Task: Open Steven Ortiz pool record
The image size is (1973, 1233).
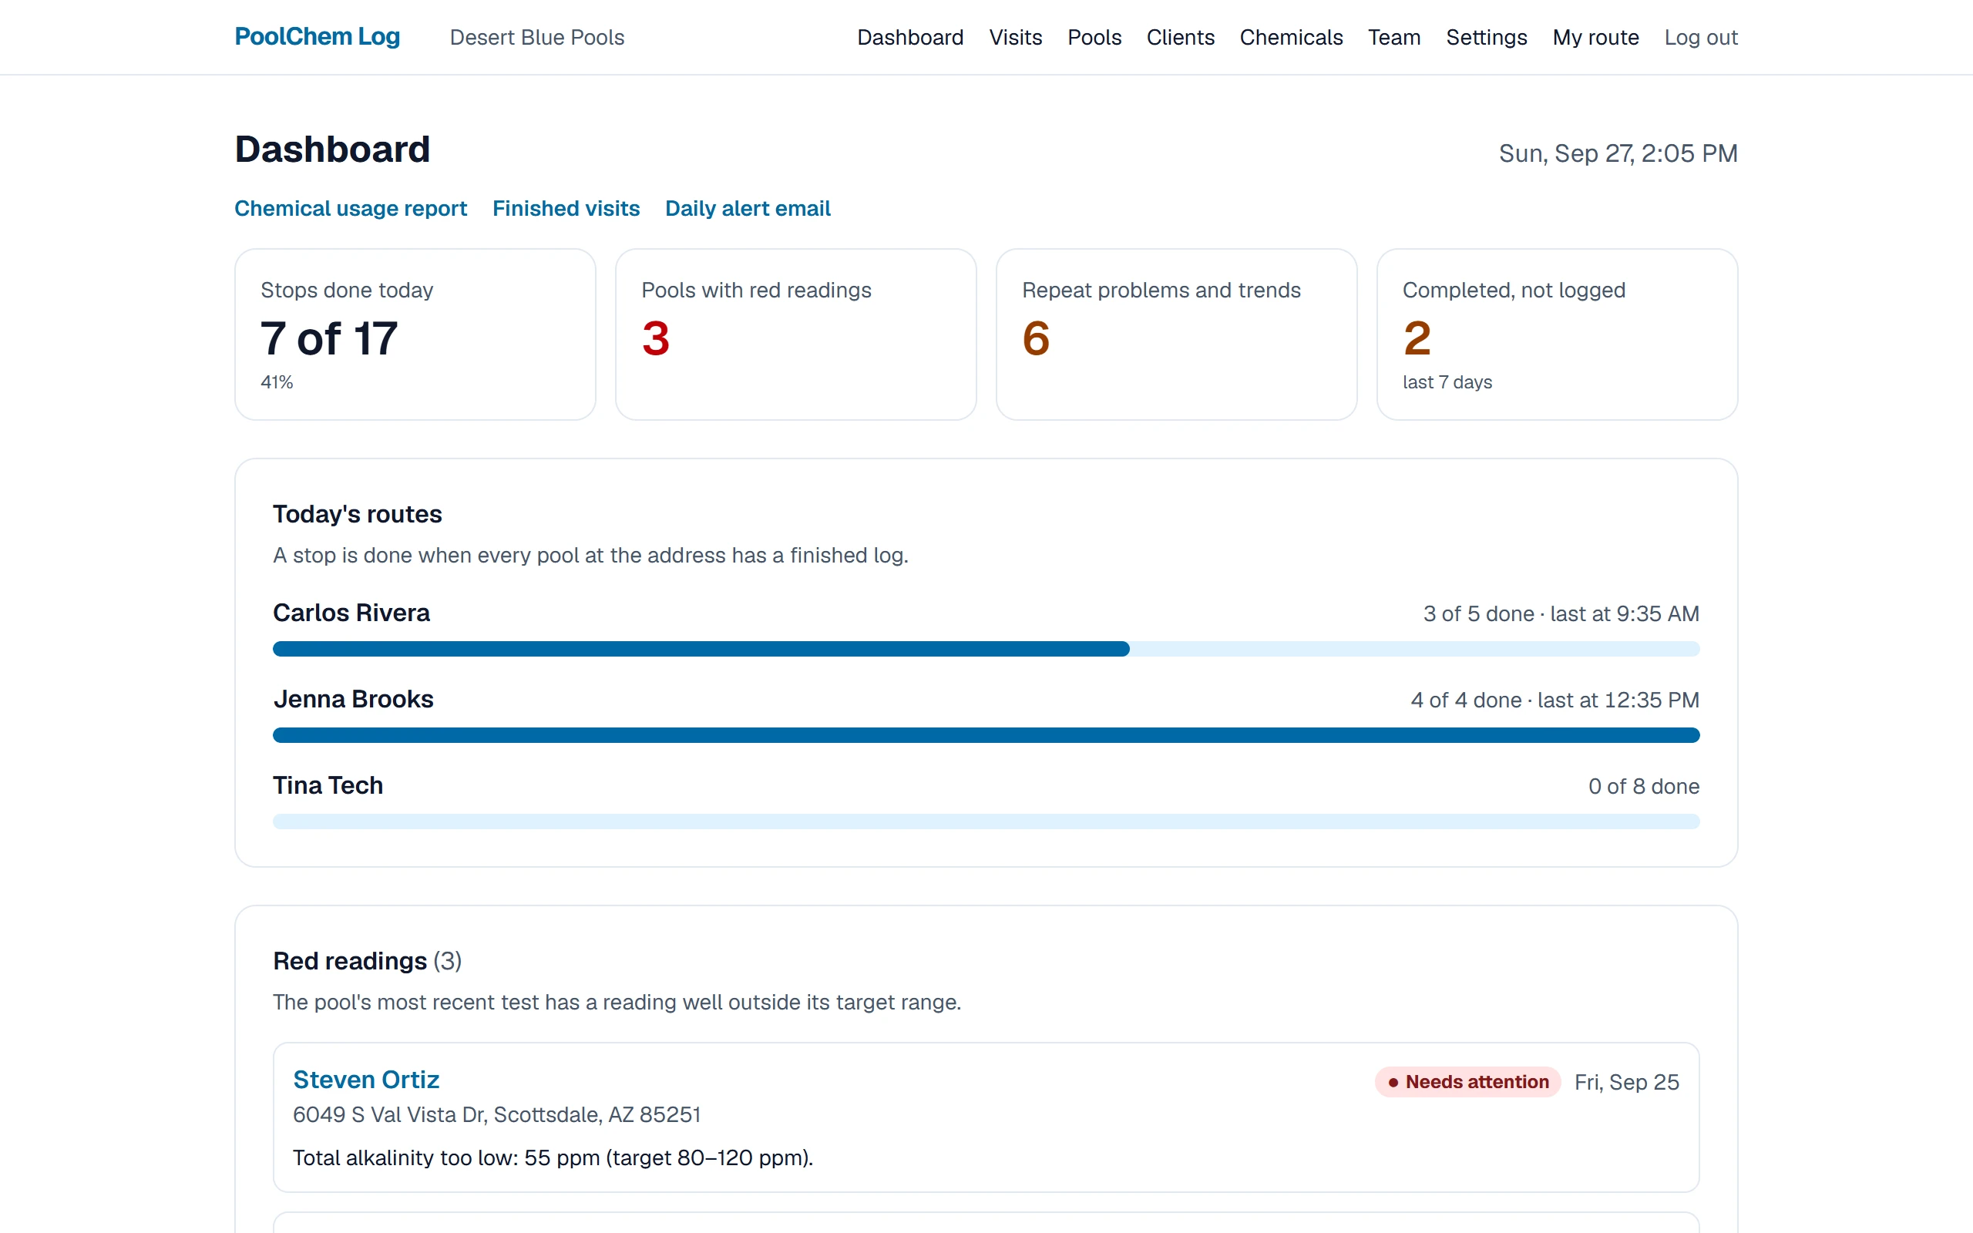Action: [x=366, y=1080]
